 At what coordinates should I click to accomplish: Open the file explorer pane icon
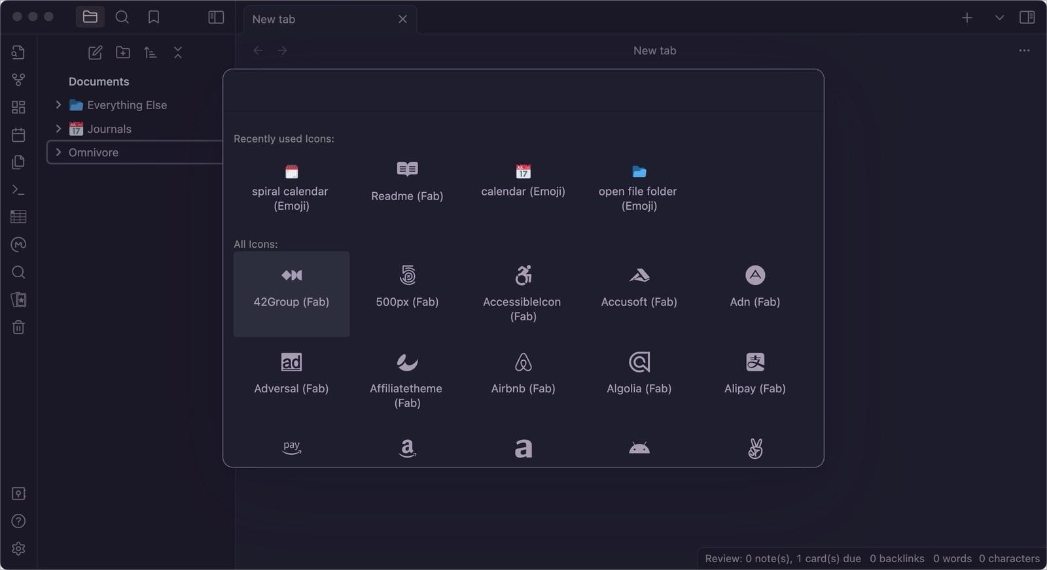point(90,17)
